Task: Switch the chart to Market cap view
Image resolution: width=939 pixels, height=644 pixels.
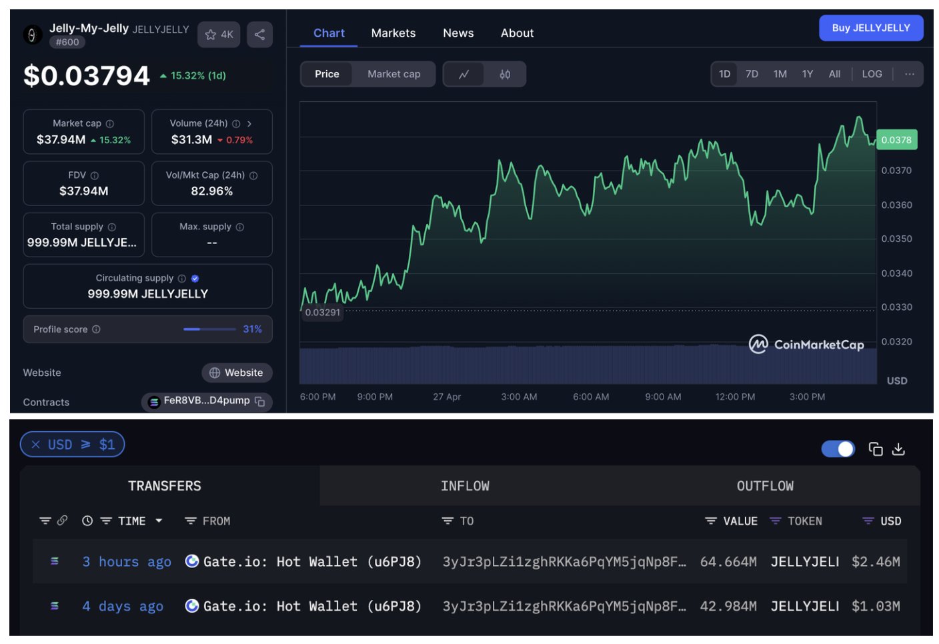Action: (393, 74)
